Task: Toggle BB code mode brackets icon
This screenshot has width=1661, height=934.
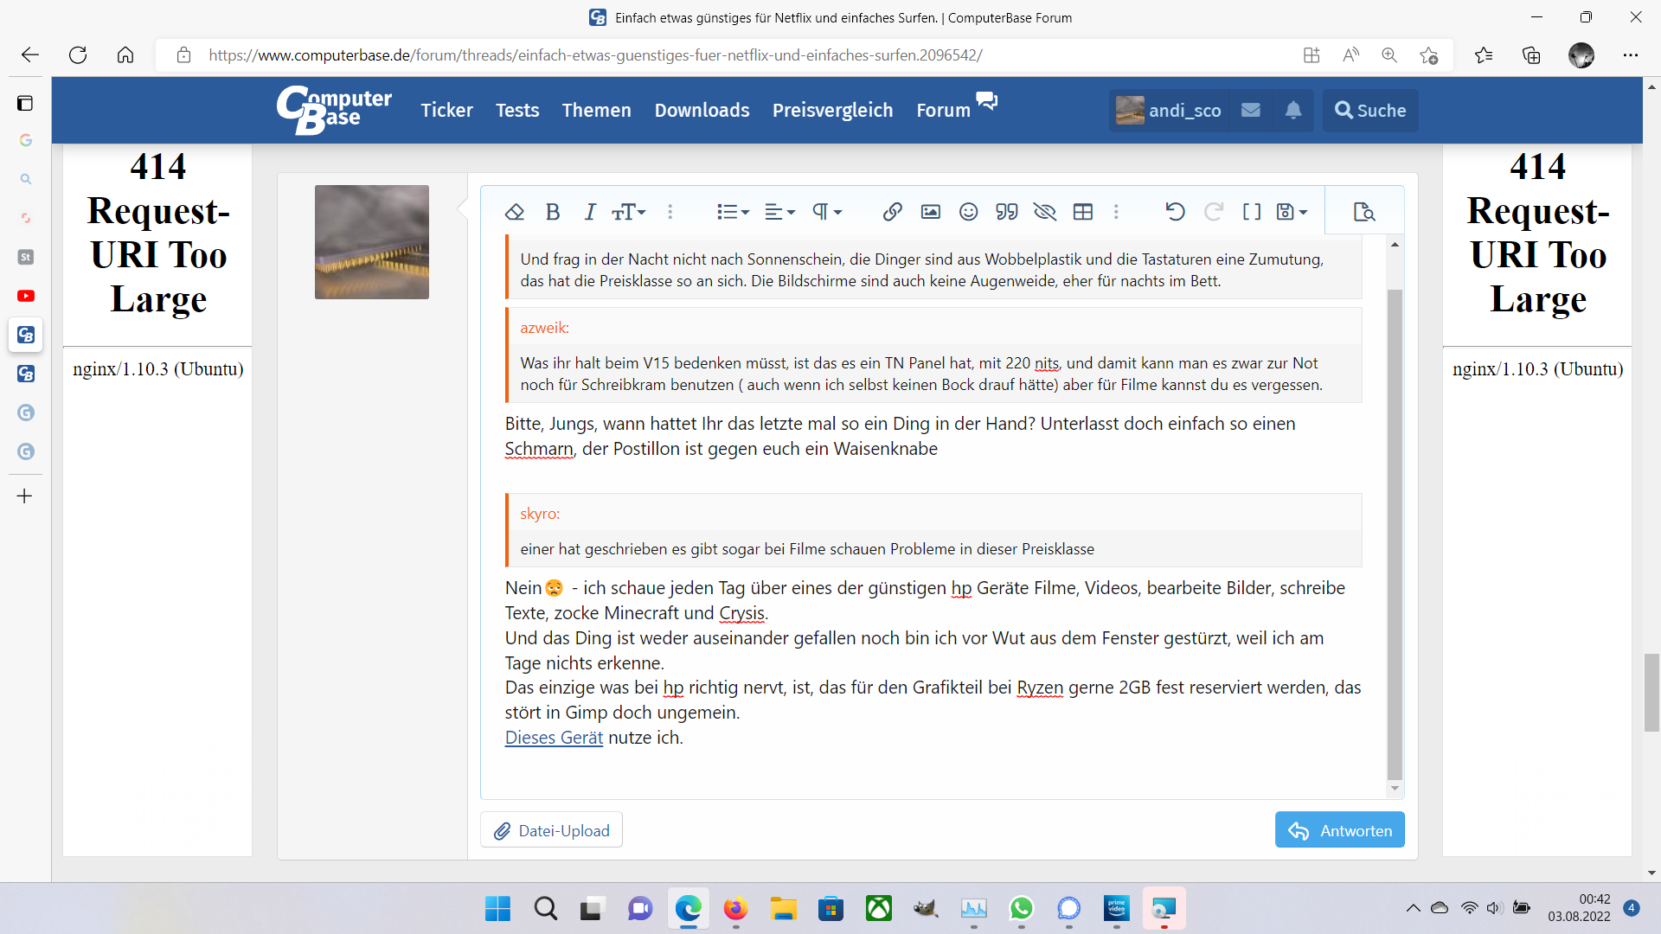Action: (x=1252, y=212)
